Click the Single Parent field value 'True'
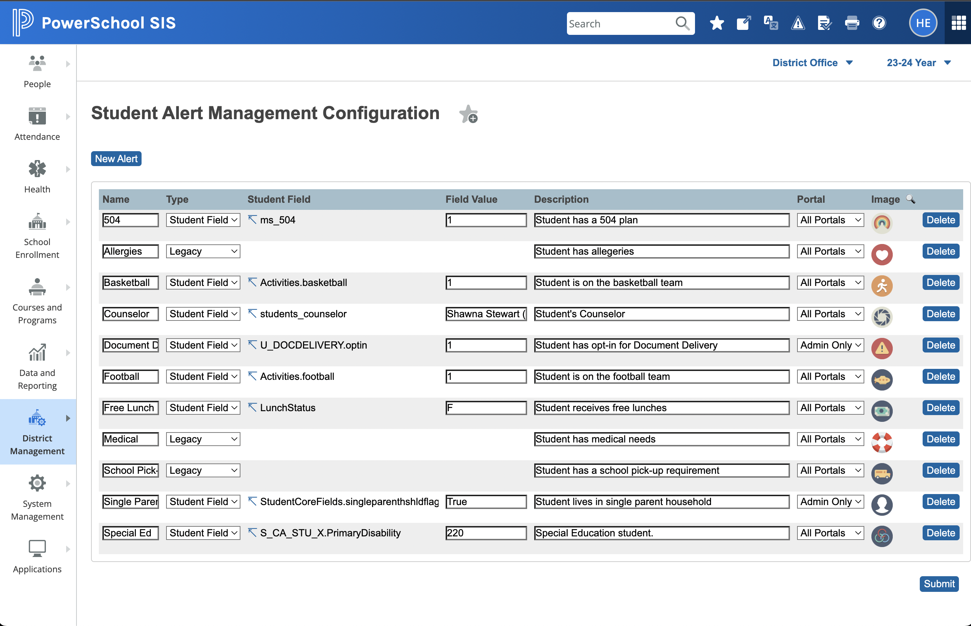Screen dimensions: 971x626 [x=486, y=502]
